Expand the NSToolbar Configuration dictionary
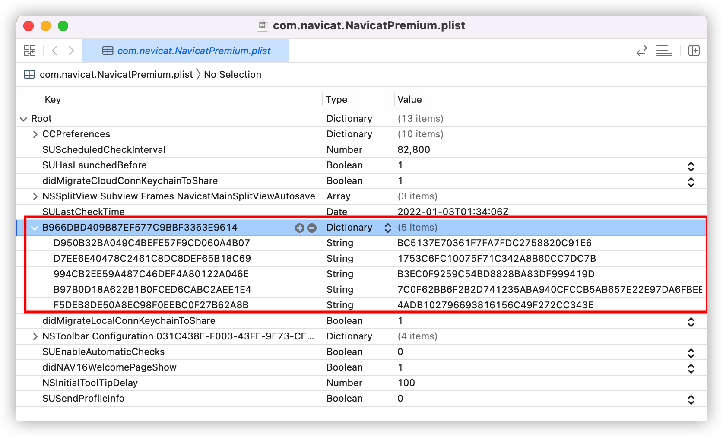The image size is (723, 437). point(35,336)
